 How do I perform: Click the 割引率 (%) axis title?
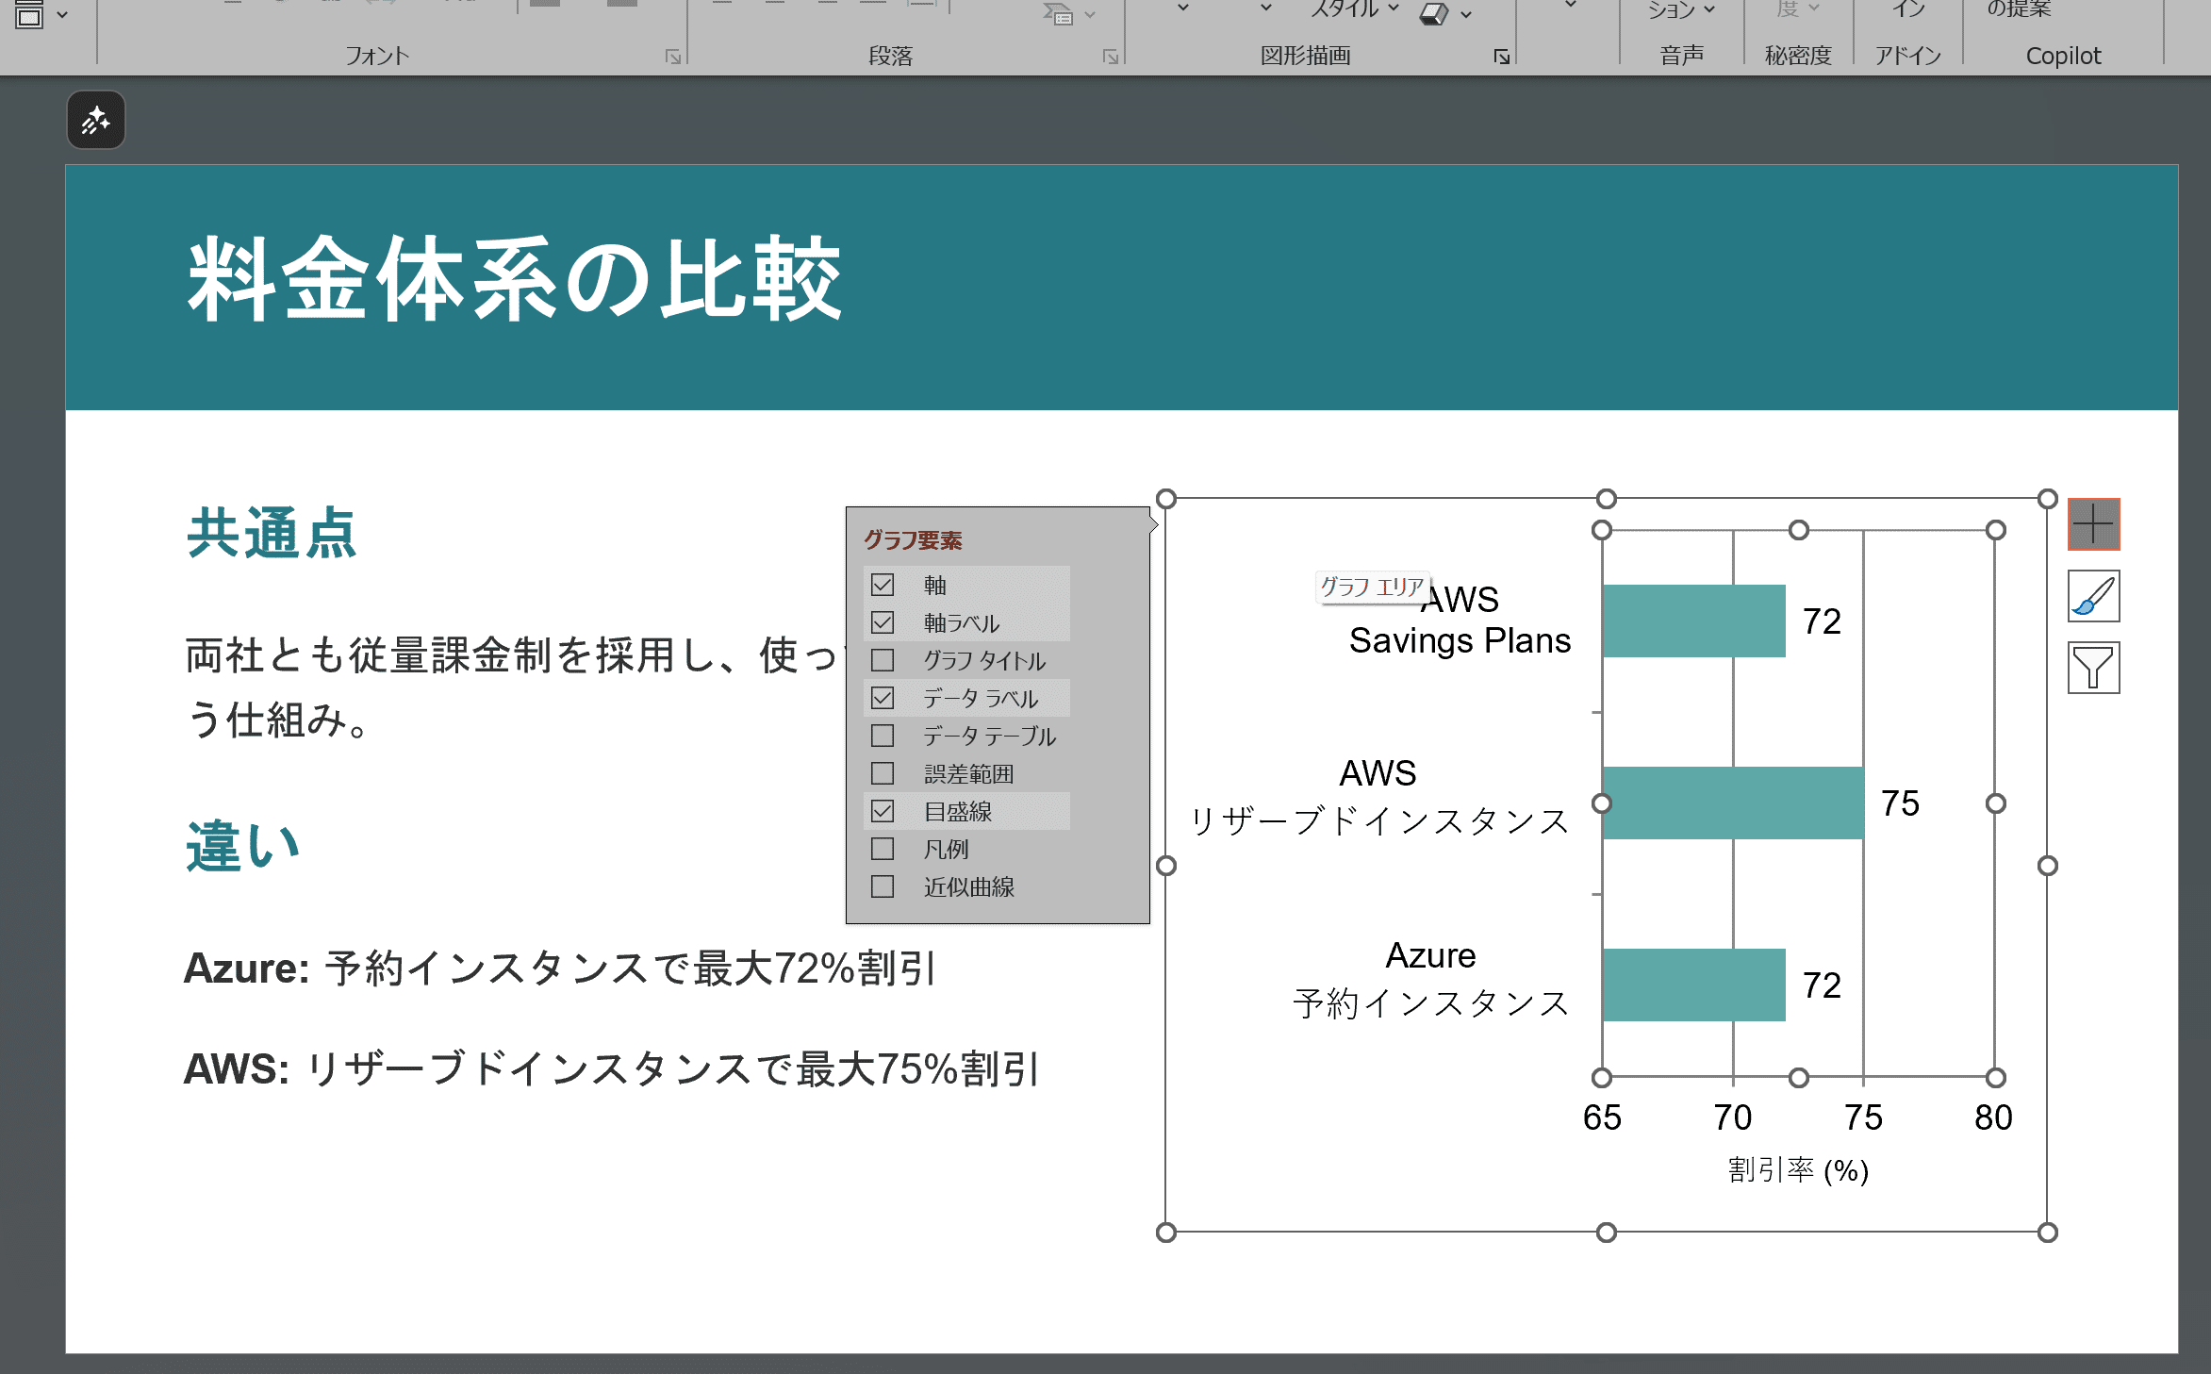1797,1170
